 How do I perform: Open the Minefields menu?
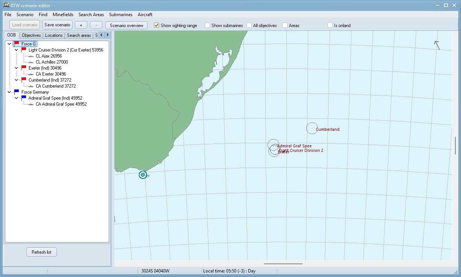pos(63,15)
